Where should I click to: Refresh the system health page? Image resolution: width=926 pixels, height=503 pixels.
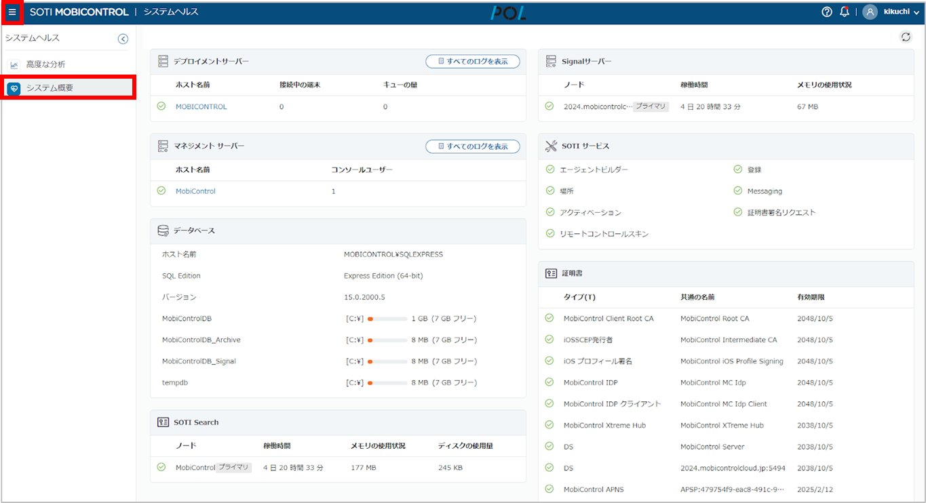[x=906, y=37]
